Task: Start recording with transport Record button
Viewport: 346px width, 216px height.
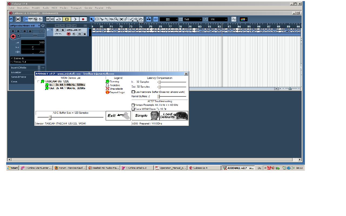Action: [x=83, y=19]
